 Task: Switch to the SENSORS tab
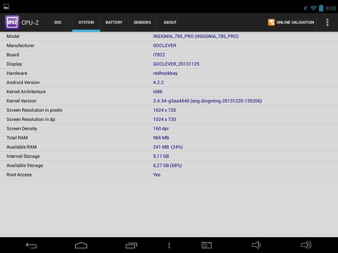point(142,22)
